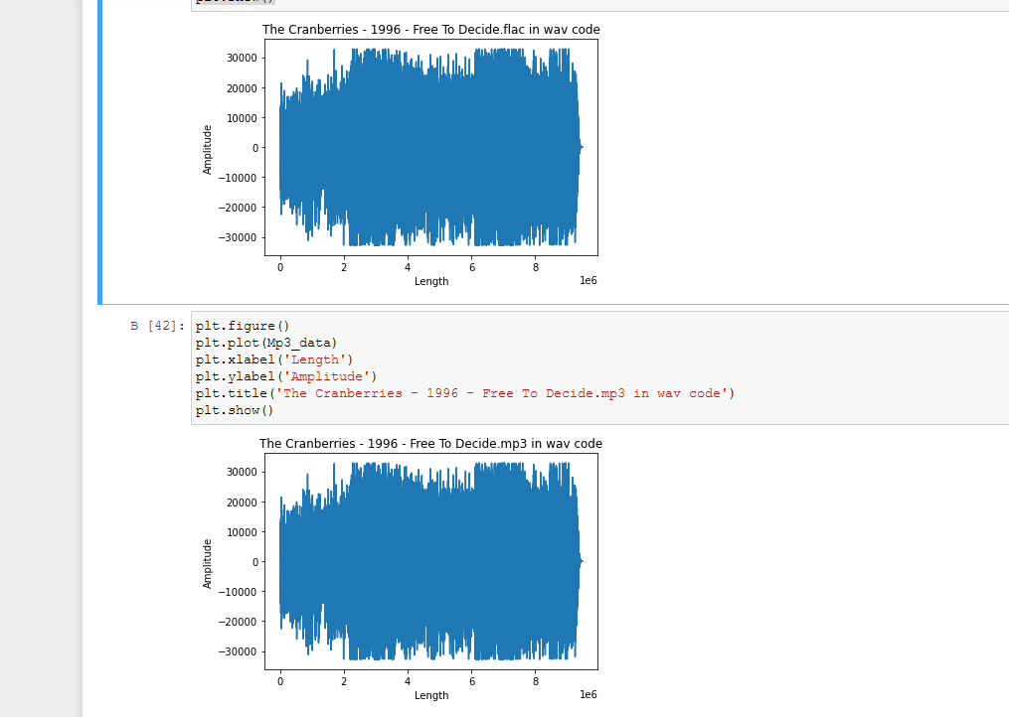Viewport: 1009px width, 717px height.
Task: Click the Length axis label of the mp3 plot
Action: (x=431, y=695)
